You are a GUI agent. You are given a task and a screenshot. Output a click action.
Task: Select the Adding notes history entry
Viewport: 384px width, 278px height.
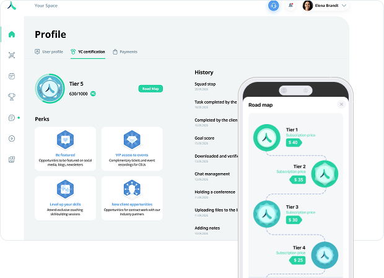pos(207,230)
